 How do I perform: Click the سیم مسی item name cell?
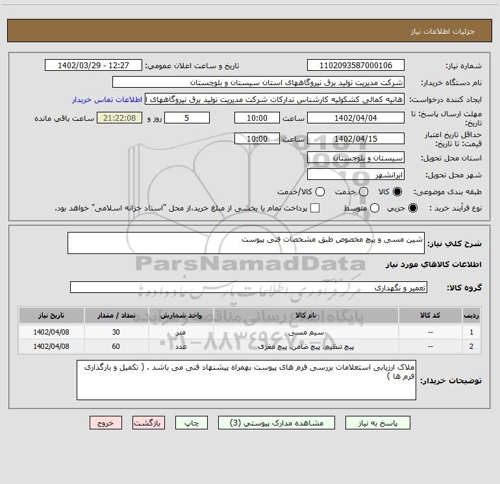(306, 332)
